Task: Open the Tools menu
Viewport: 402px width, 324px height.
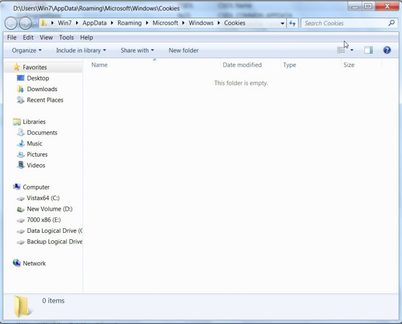Action: [x=66, y=38]
